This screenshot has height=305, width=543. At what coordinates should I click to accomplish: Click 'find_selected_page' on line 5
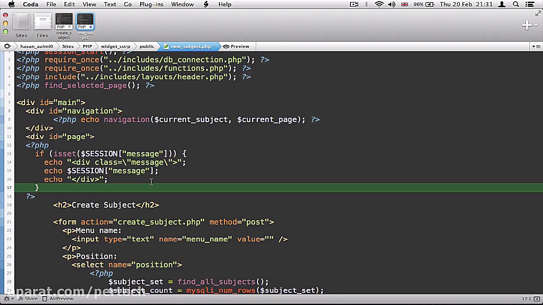(x=85, y=86)
